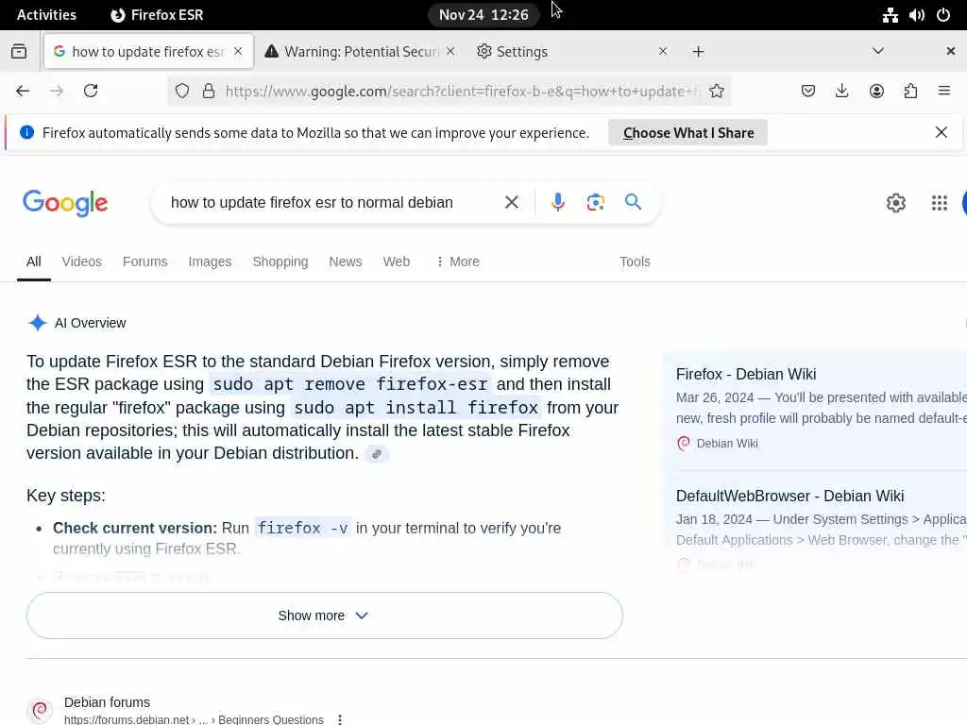
Task: Select the Web search filter
Action: [x=396, y=261]
